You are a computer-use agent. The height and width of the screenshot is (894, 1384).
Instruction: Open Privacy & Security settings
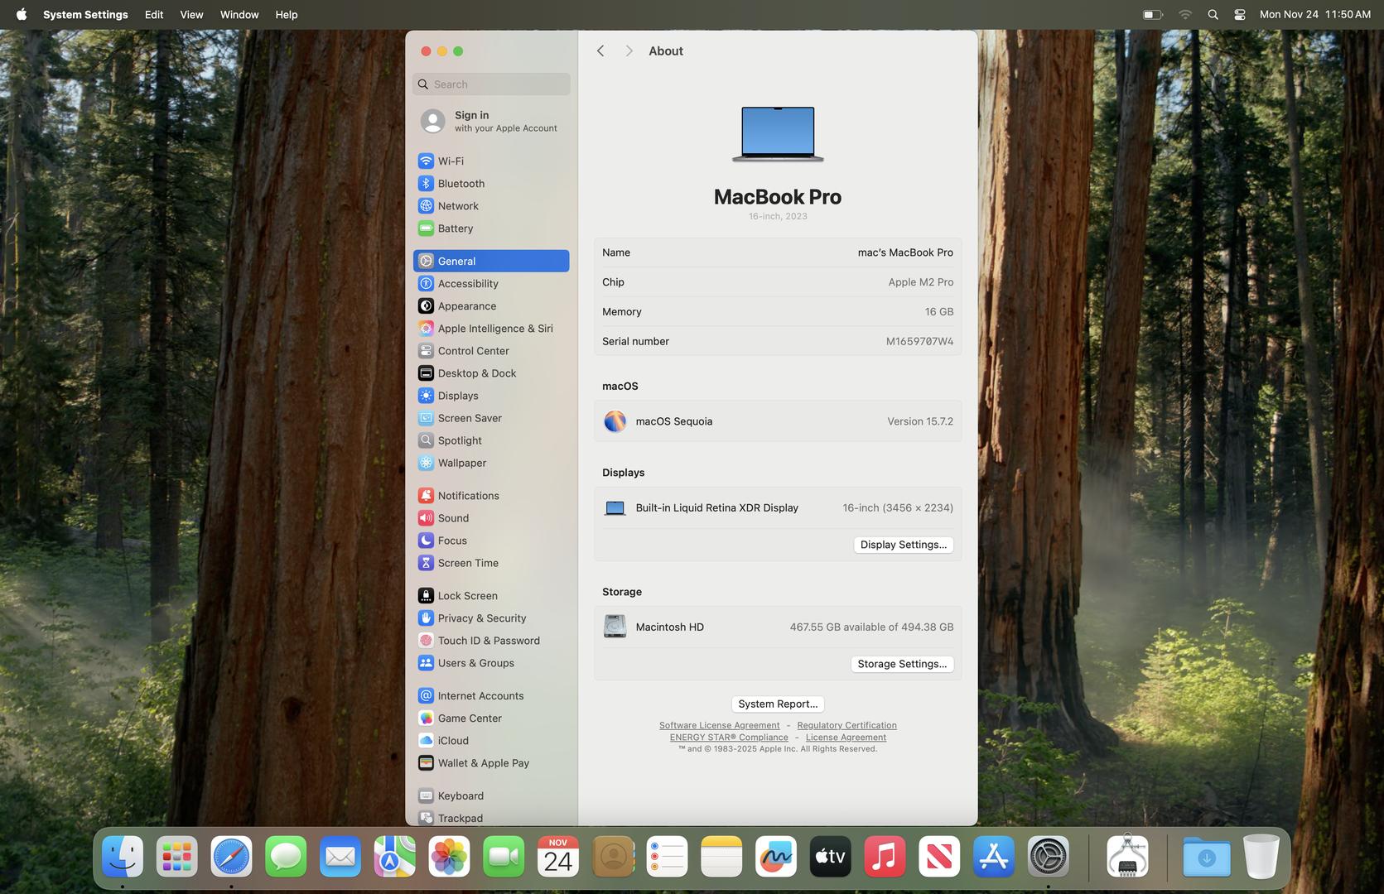click(481, 618)
